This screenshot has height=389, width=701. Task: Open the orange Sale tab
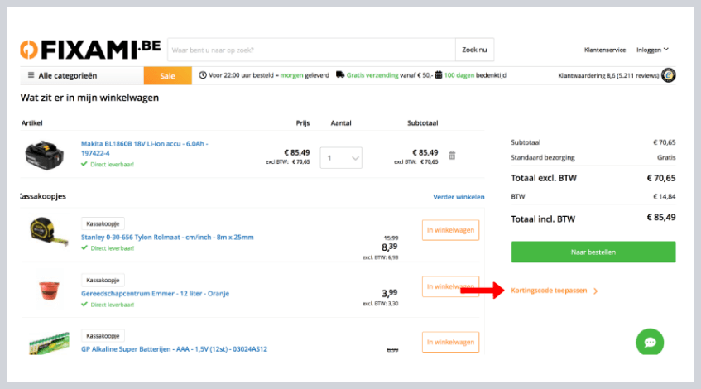[168, 75]
